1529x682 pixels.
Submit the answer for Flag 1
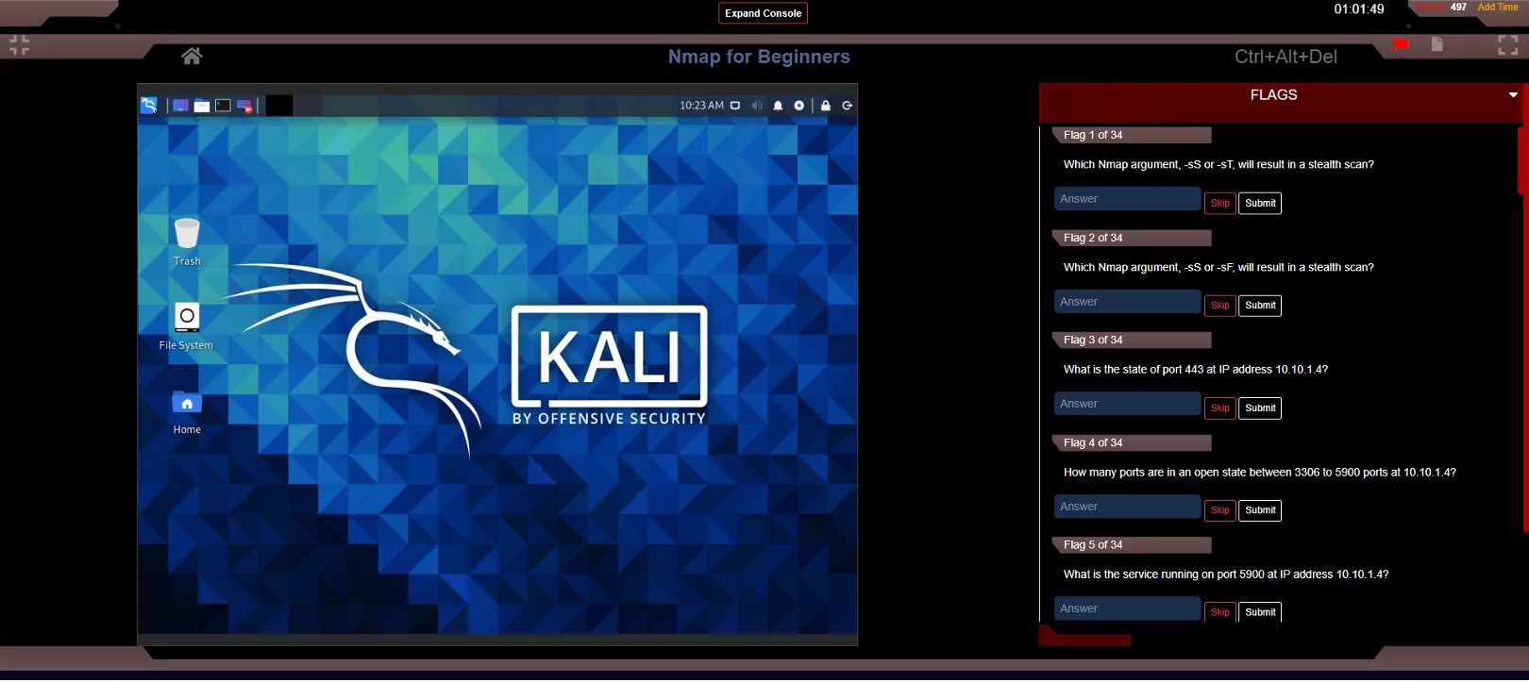pyautogui.click(x=1260, y=203)
